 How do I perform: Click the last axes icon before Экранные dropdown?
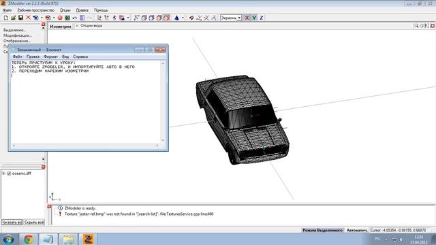214,18
